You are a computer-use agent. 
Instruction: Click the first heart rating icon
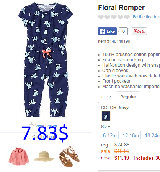click(101, 17)
